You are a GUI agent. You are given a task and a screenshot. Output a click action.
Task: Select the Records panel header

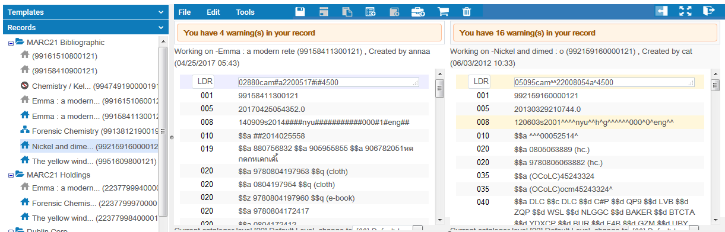click(86, 27)
